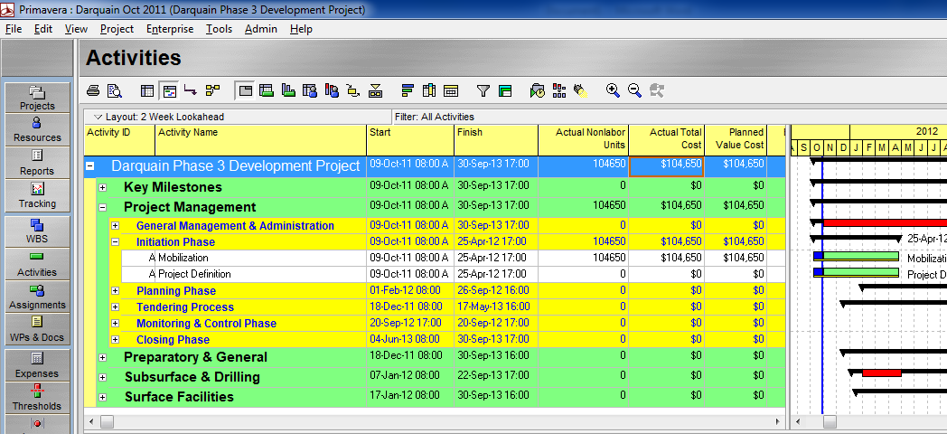
Task: Expand the Planning Phase group
Action: 115,291
